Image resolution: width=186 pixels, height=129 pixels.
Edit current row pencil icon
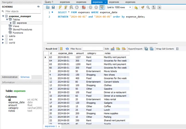[x=112, y=49]
